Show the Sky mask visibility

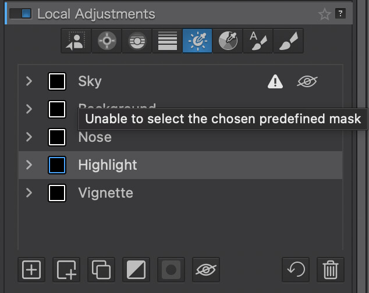pyautogui.click(x=307, y=82)
